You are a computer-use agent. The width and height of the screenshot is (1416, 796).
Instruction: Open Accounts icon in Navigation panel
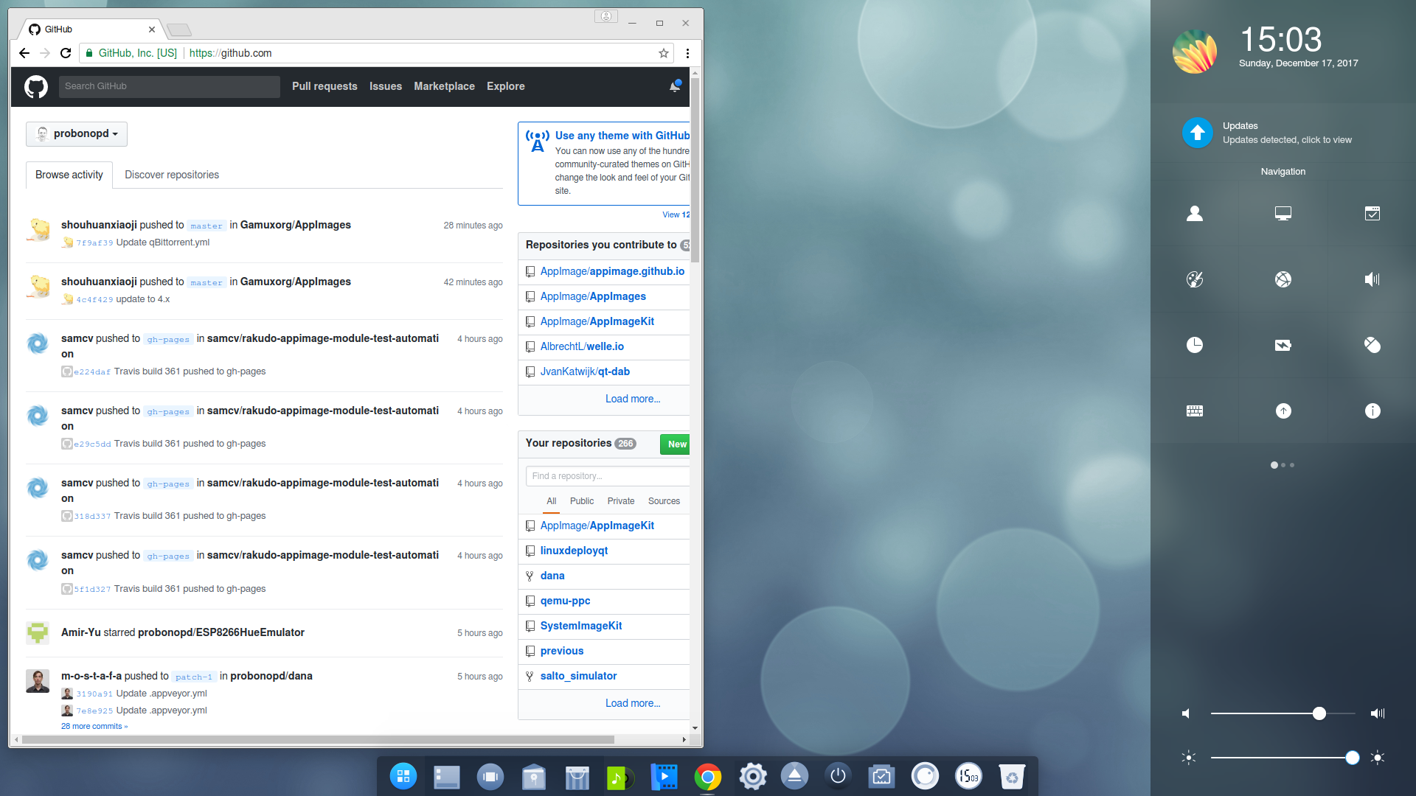1195,213
